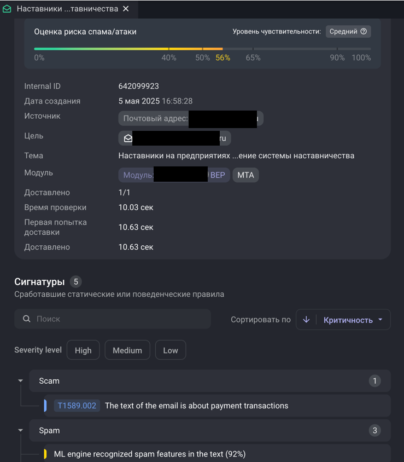Select the Наставники tab title
The height and width of the screenshot is (462, 404).
point(67,9)
